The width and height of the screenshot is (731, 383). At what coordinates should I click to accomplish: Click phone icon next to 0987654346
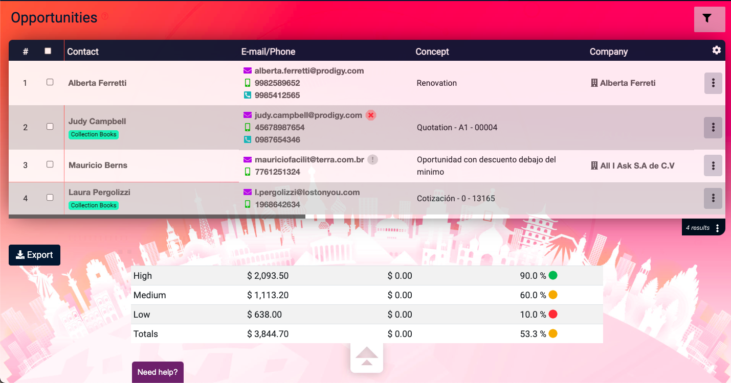(x=248, y=139)
